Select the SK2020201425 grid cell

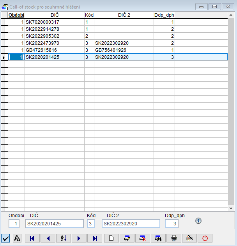pos(55,57)
